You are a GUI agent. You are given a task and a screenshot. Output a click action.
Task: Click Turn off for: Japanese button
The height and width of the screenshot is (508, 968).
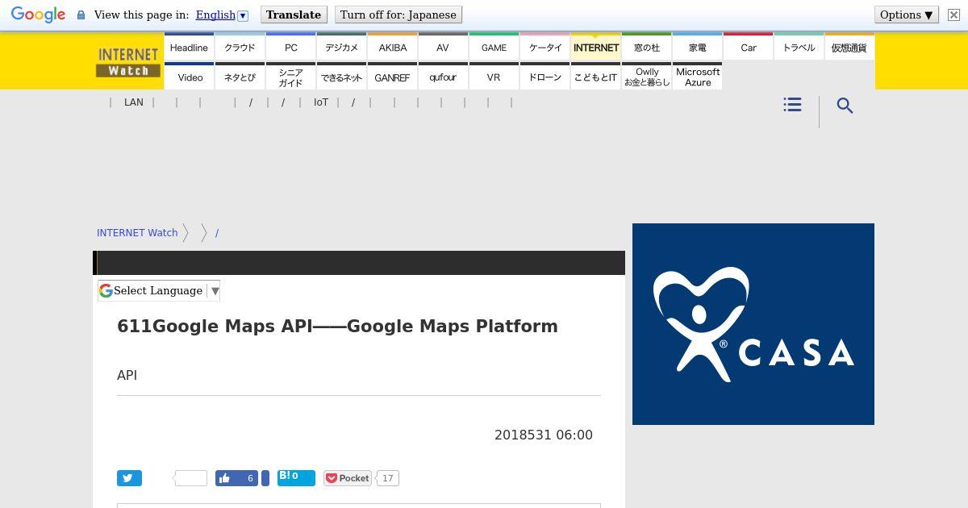coord(398,15)
